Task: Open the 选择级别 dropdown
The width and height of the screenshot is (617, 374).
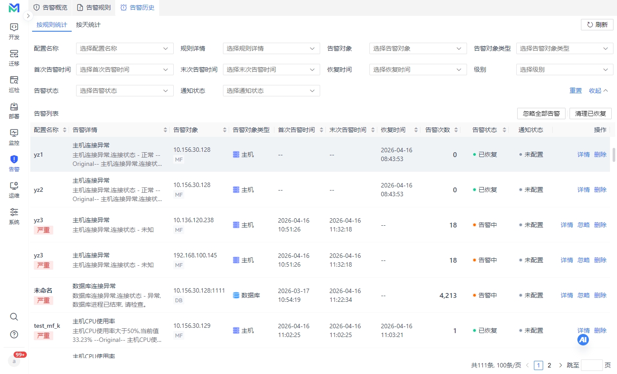Action: pyautogui.click(x=565, y=70)
